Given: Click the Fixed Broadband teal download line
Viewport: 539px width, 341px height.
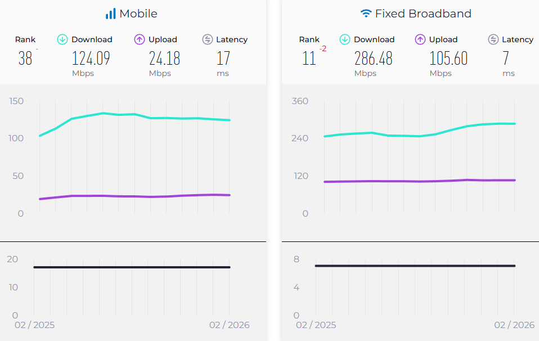Looking at the screenshot, I should pos(419,136).
